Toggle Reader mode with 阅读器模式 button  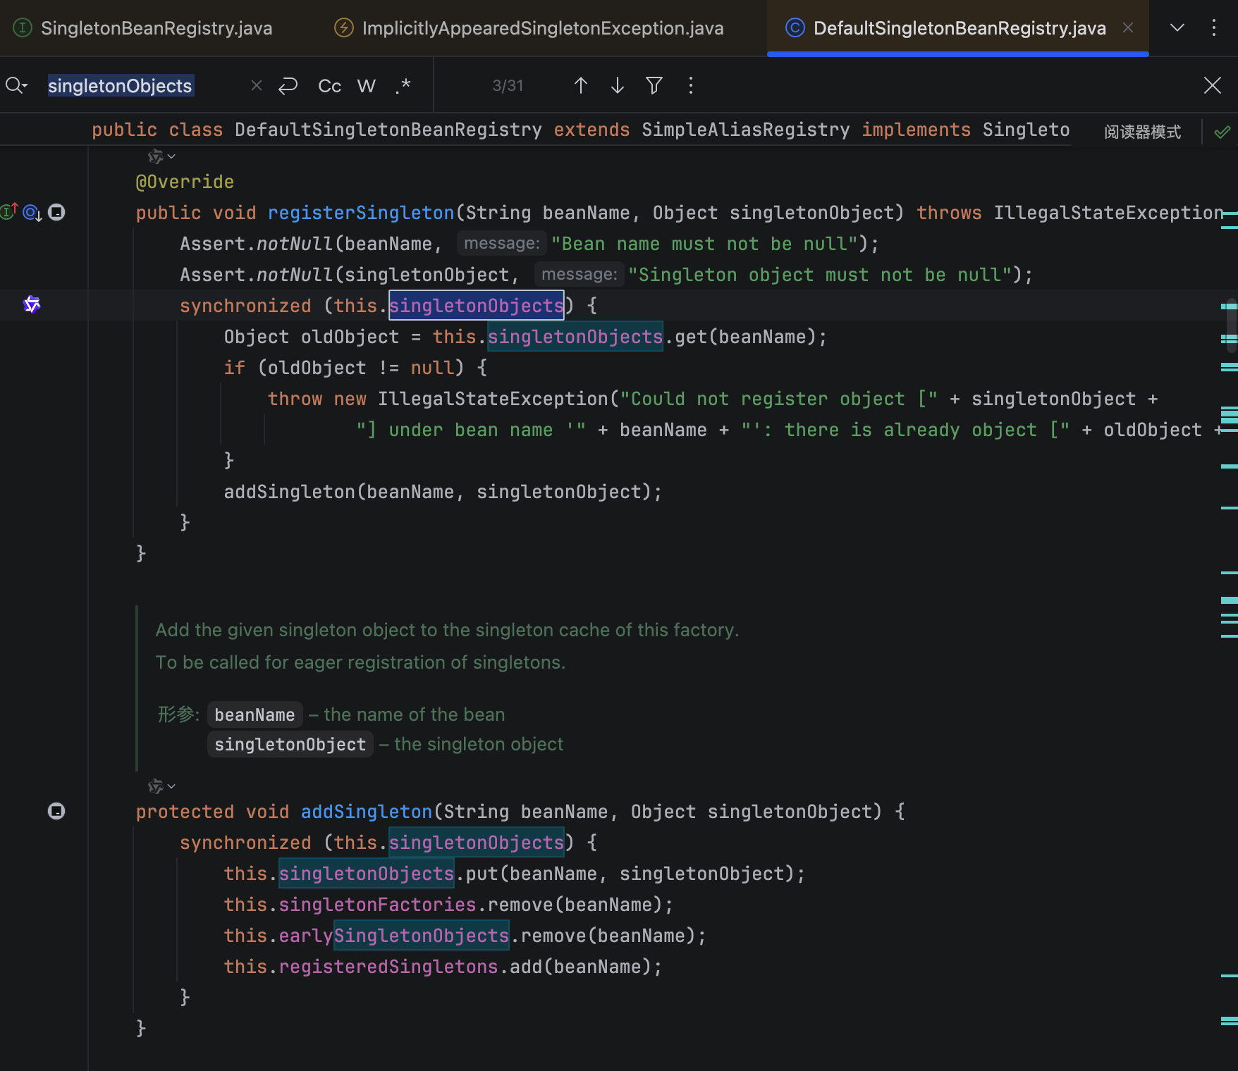point(1144,131)
